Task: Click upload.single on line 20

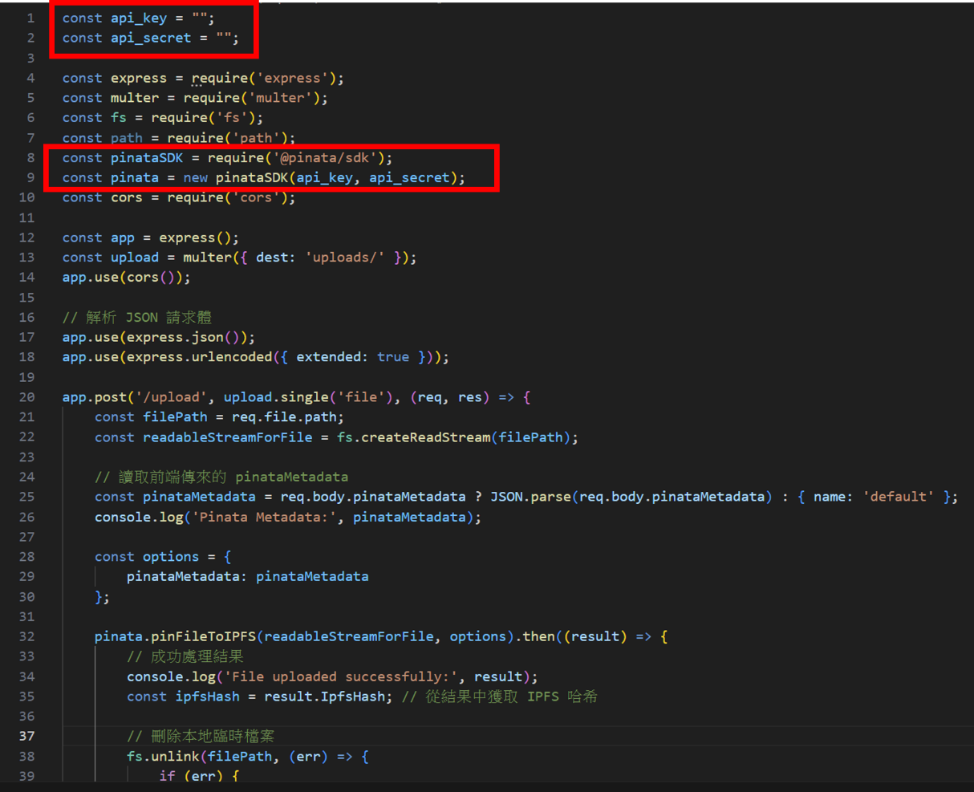Action: pos(276,397)
